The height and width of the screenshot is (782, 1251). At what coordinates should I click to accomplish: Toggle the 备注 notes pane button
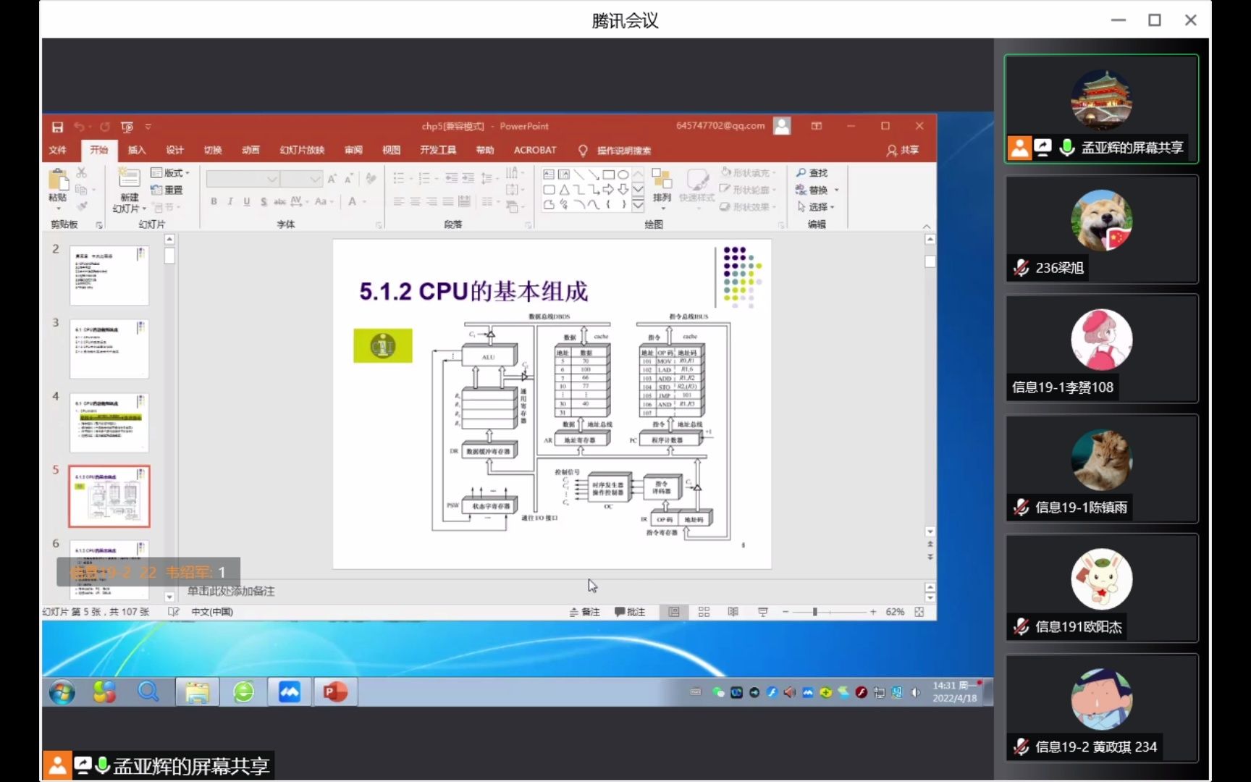click(x=585, y=612)
